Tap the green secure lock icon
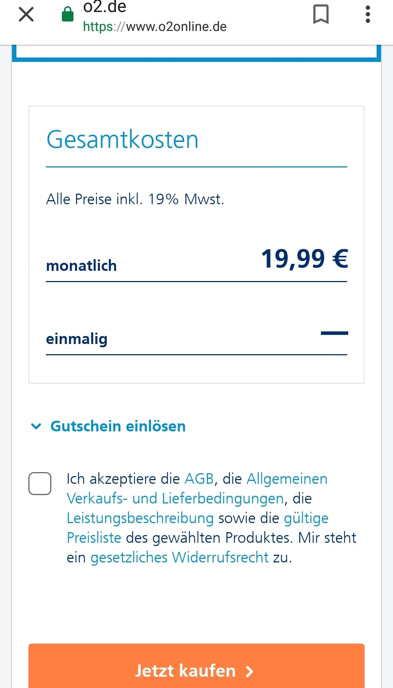 (68, 15)
